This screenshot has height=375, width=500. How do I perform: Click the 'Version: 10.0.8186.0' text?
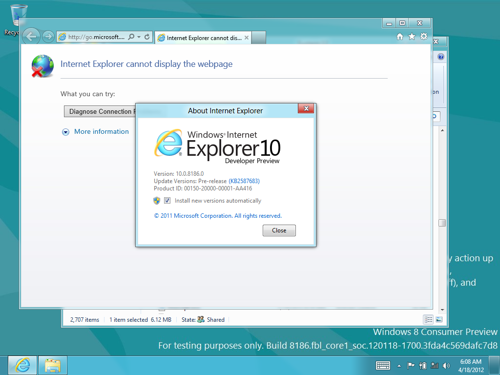tap(179, 174)
